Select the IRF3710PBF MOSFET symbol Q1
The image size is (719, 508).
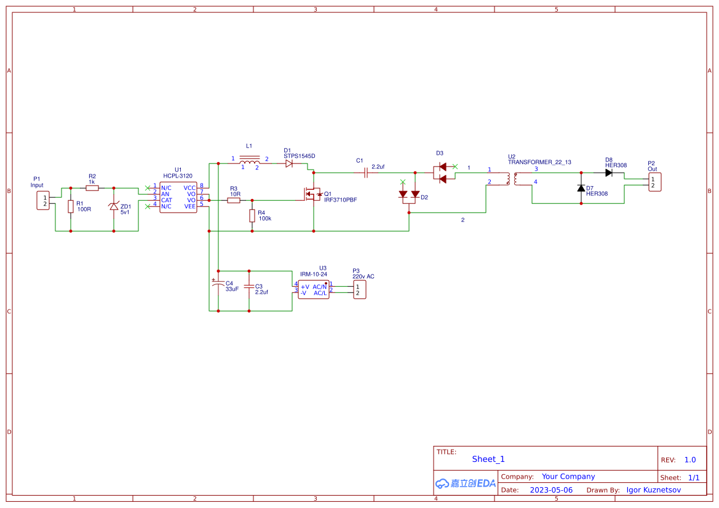[312, 193]
